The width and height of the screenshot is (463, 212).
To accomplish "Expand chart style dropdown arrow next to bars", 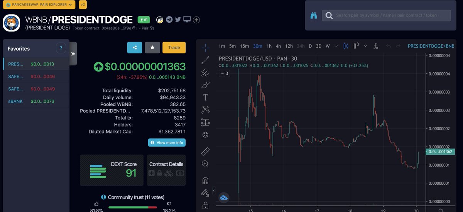I will click(x=365, y=46).
